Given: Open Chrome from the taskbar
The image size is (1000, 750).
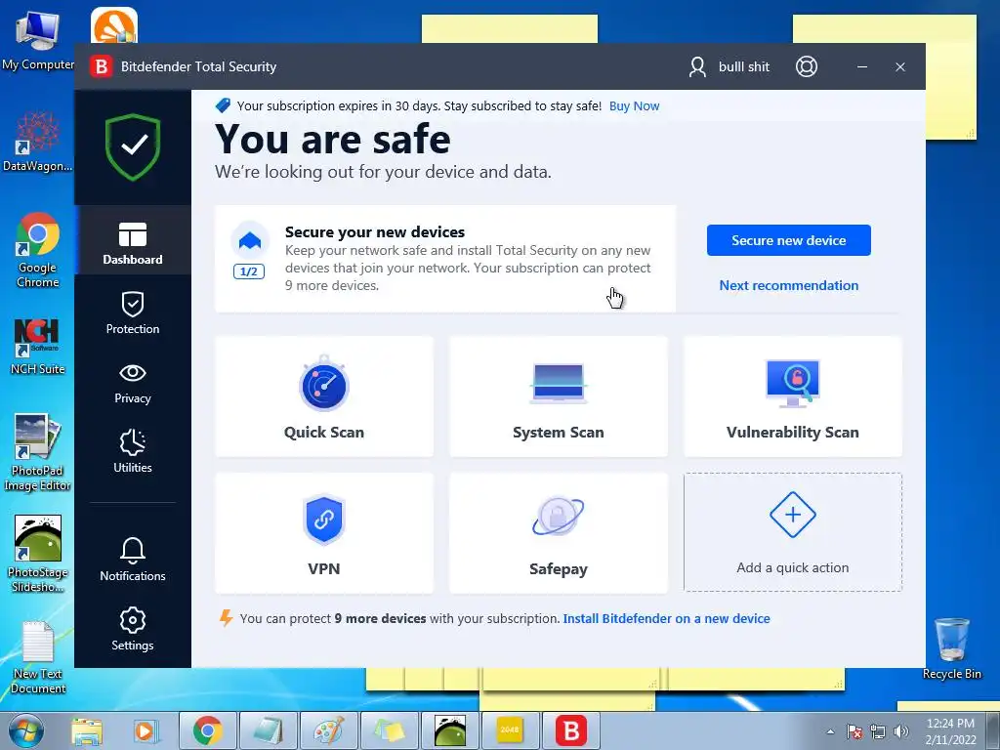Looking at the screenshot, I should (x=207, y=730).
